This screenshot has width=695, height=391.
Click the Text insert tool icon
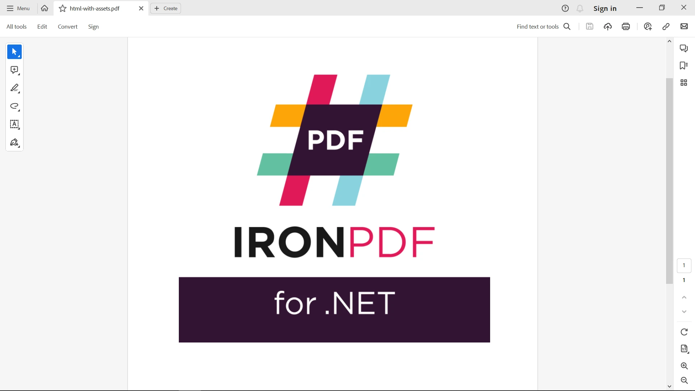tap(14, 124)
